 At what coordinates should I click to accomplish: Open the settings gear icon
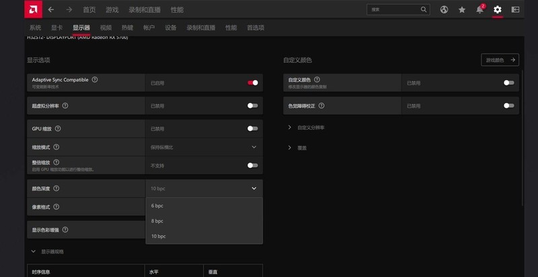(x=497, y=9)
